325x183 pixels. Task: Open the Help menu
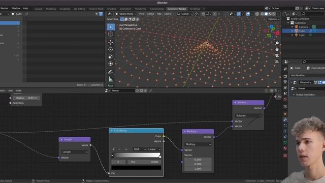[x=25, y=8]
